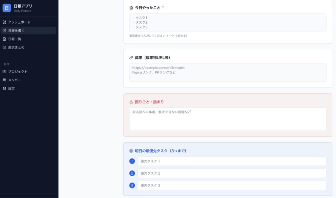Focus the 今日やったこと text area
The image size is (336, 198).
coord(228,23)
